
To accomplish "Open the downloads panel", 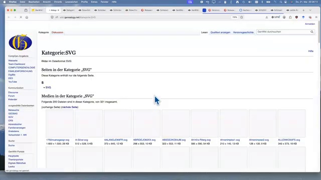I will click(266, 17).
